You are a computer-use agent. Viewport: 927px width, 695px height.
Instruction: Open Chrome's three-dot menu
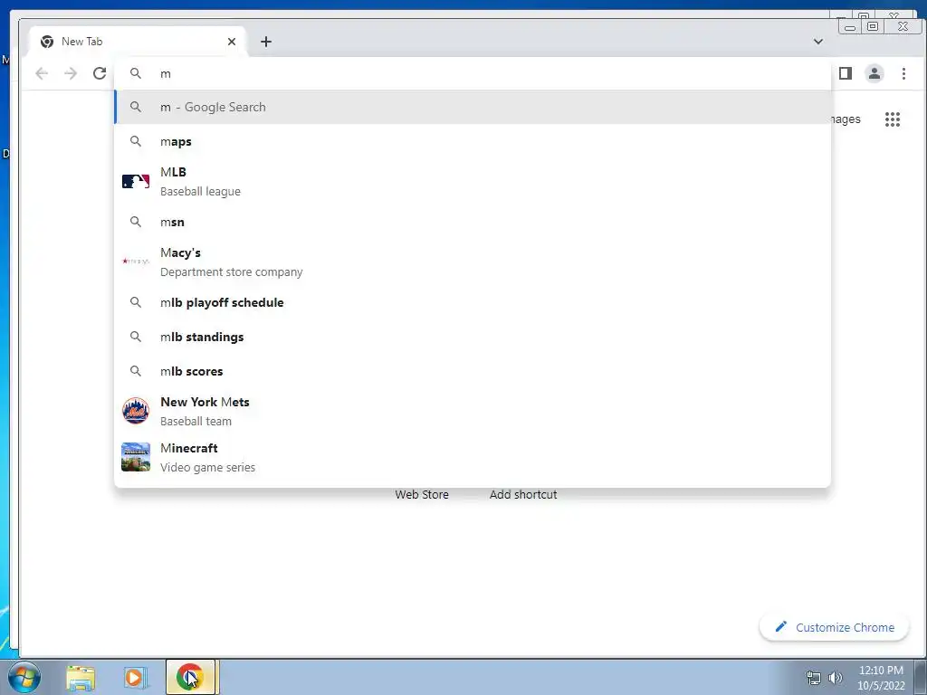coord(903,73)
